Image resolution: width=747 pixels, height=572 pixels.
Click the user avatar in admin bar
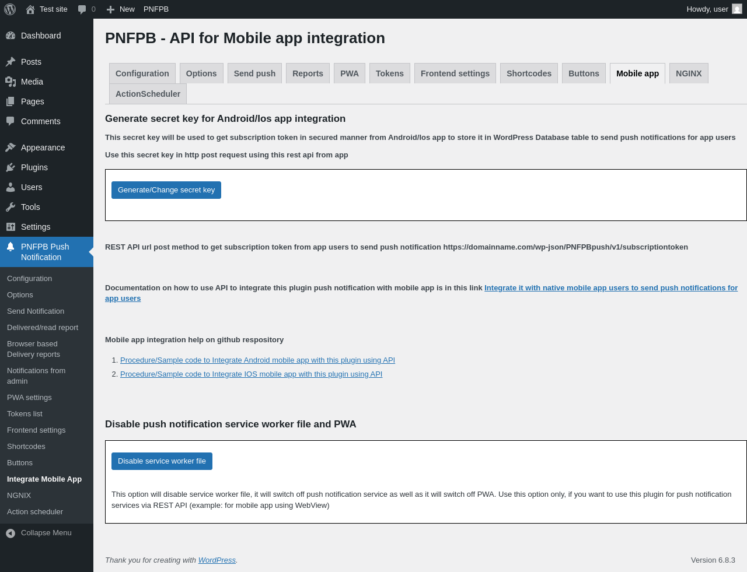(736, 9)
